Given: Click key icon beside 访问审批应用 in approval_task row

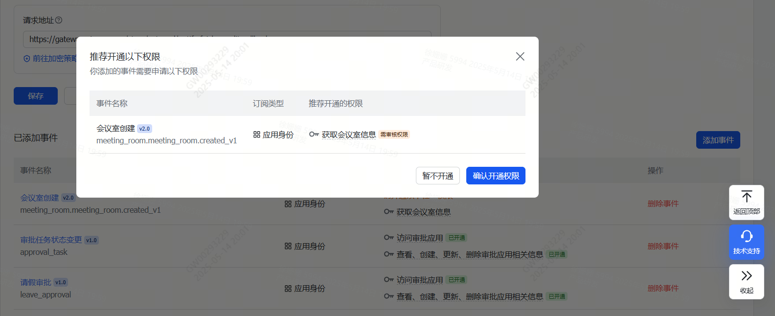Looking at the screenshot, I should coord(388,237).
